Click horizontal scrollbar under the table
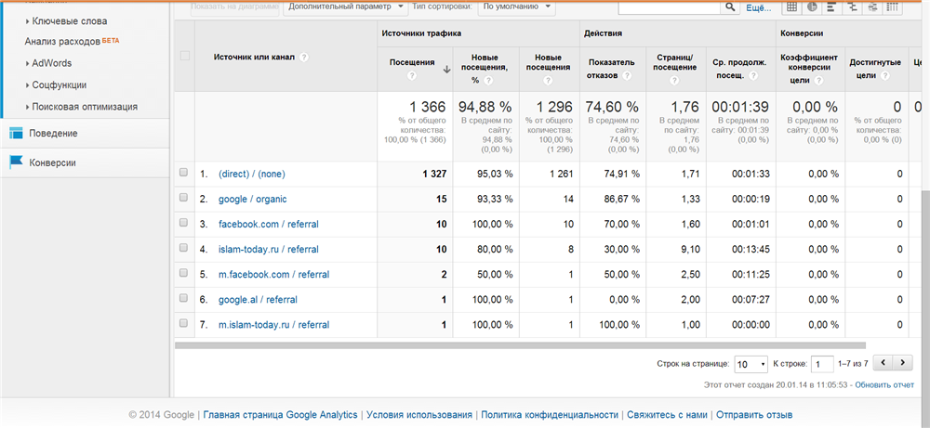930x428 pixels. 520,345
